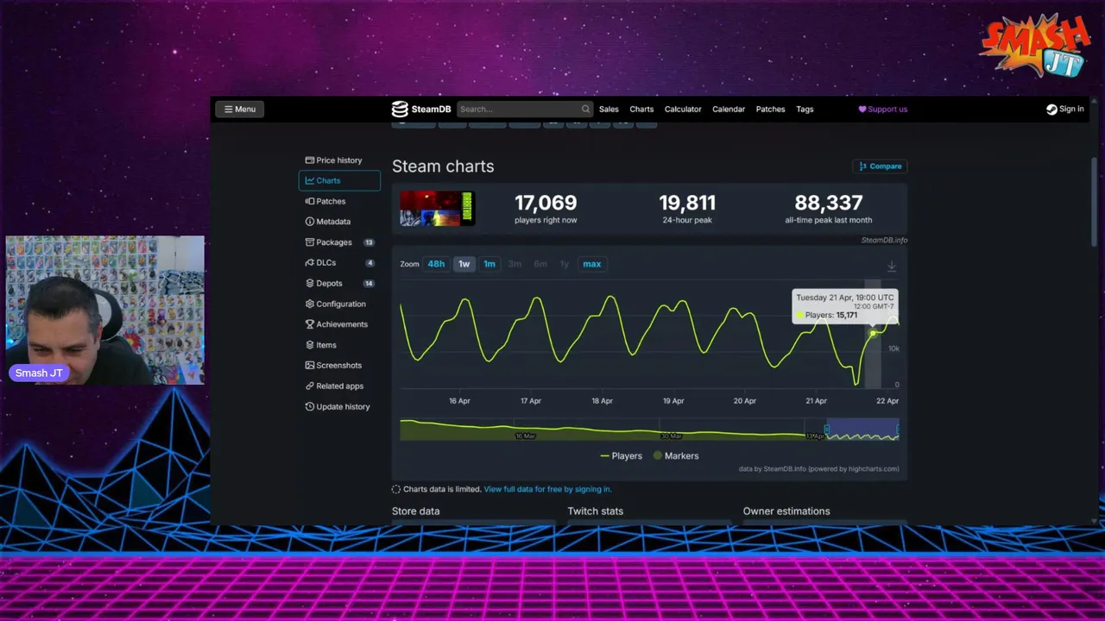Click the navigator left range handle
Screen dimensions: 1105x621
pyautogui.click(x=827, y=430)
